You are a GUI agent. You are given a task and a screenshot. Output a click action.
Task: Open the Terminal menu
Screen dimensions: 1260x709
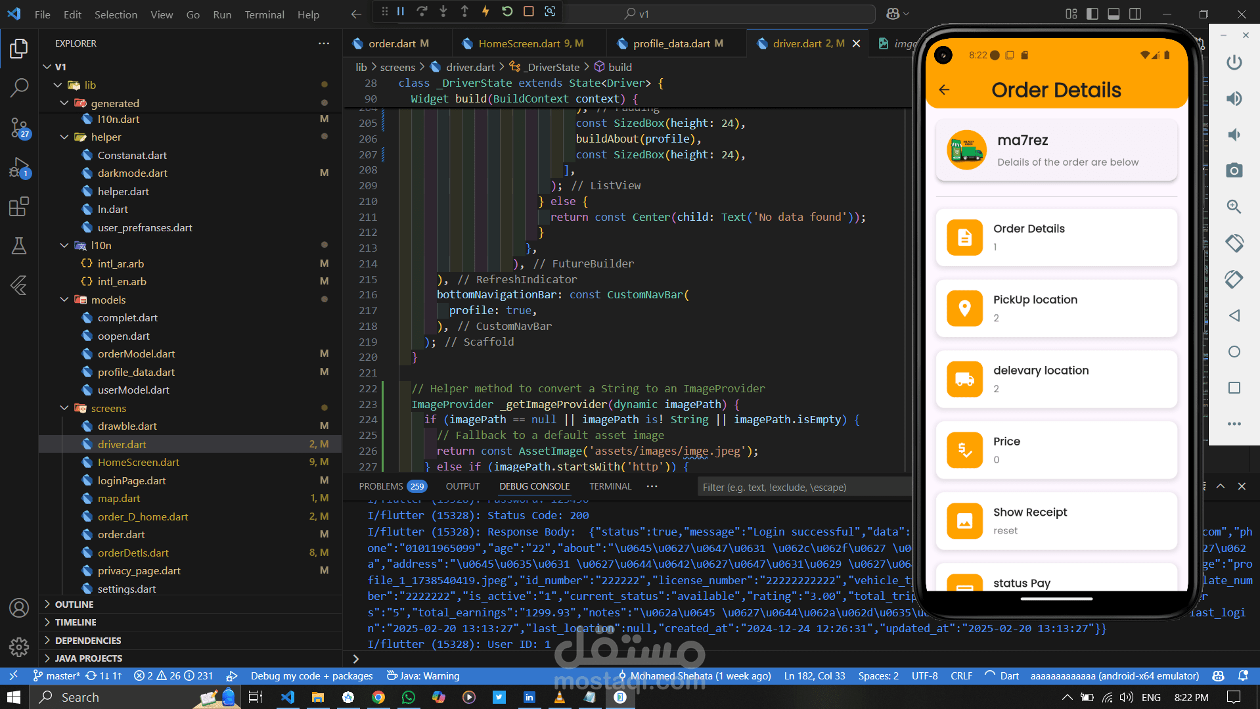tap(264, 14)
